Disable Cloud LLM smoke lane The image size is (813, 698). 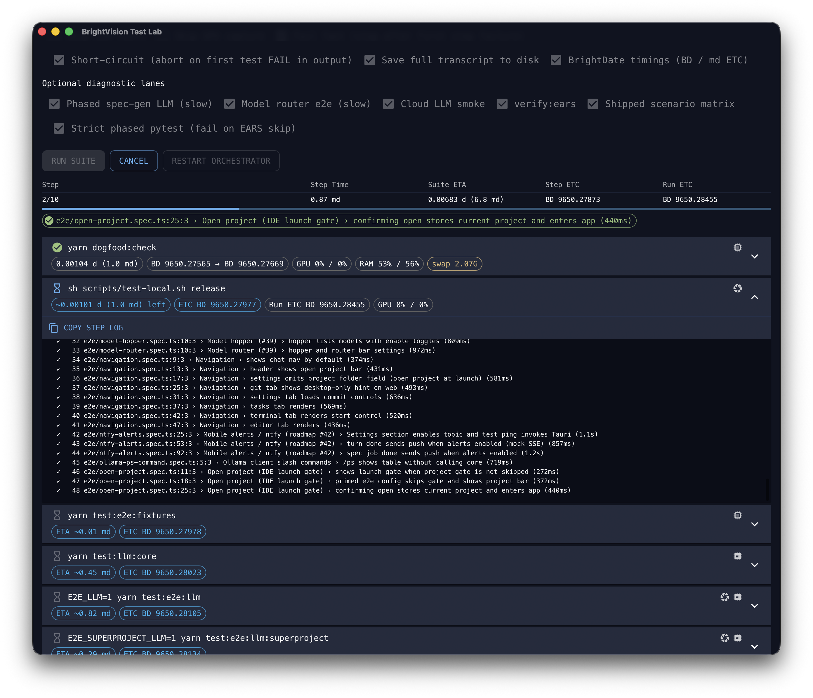(388, 104)
